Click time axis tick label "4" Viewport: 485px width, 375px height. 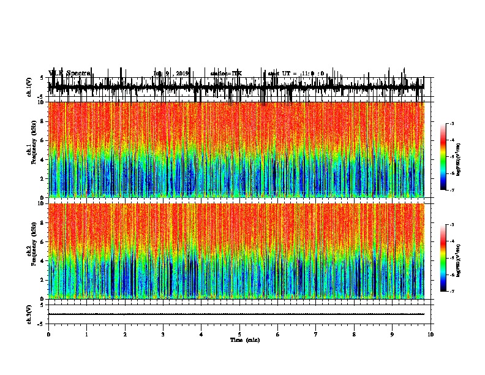201,335
